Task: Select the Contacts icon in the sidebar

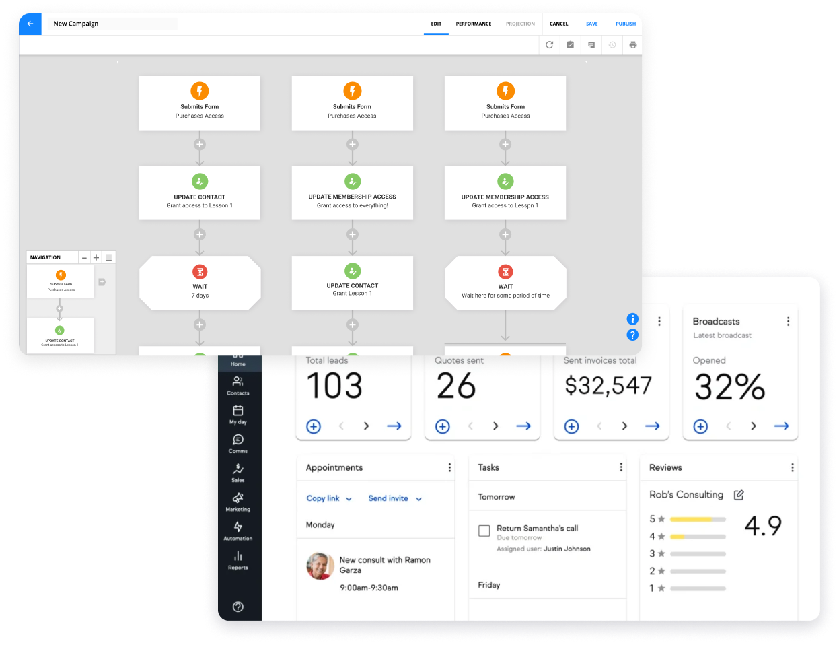Action: click(238, 382)
